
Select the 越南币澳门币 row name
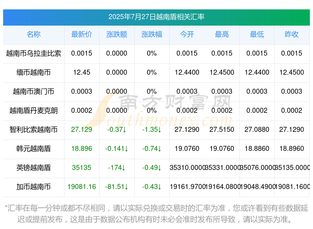33,92
